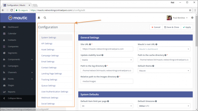Click the Path to the cache directory field
This screenshot has width=198, height=111.
pos(164,60)
